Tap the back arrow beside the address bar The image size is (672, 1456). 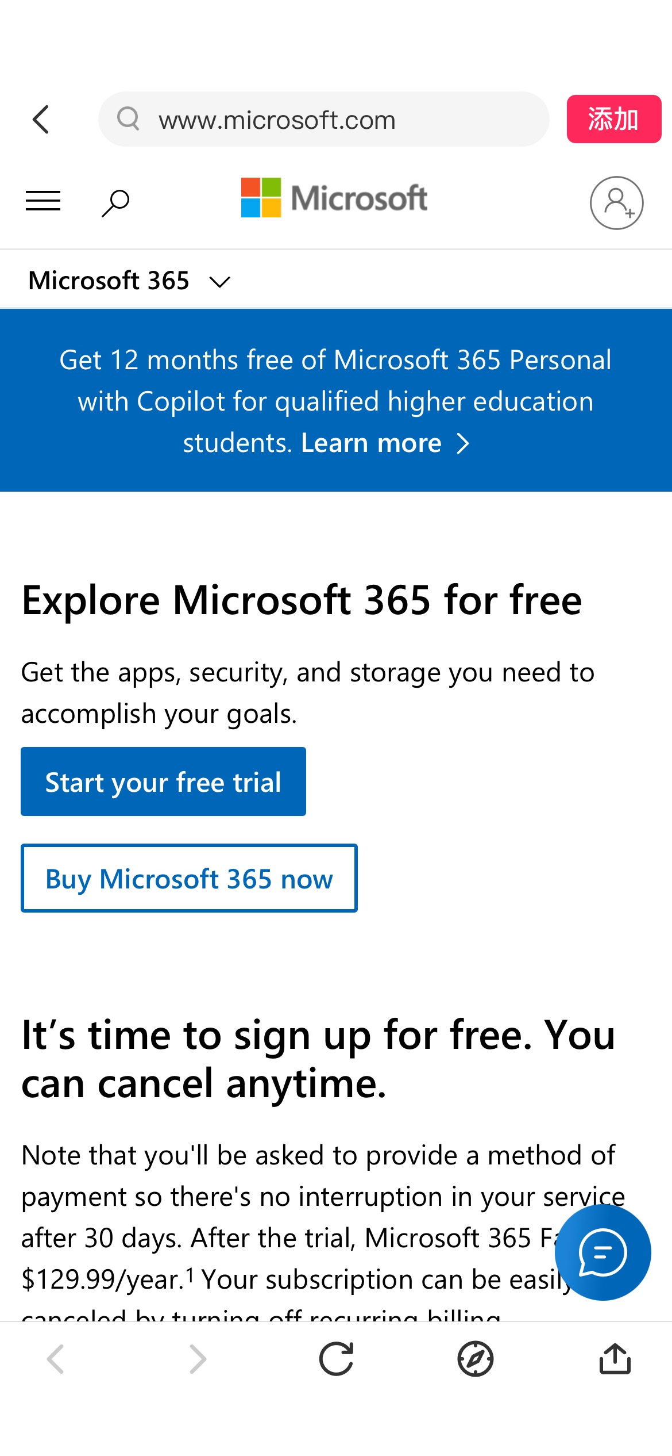41,119
